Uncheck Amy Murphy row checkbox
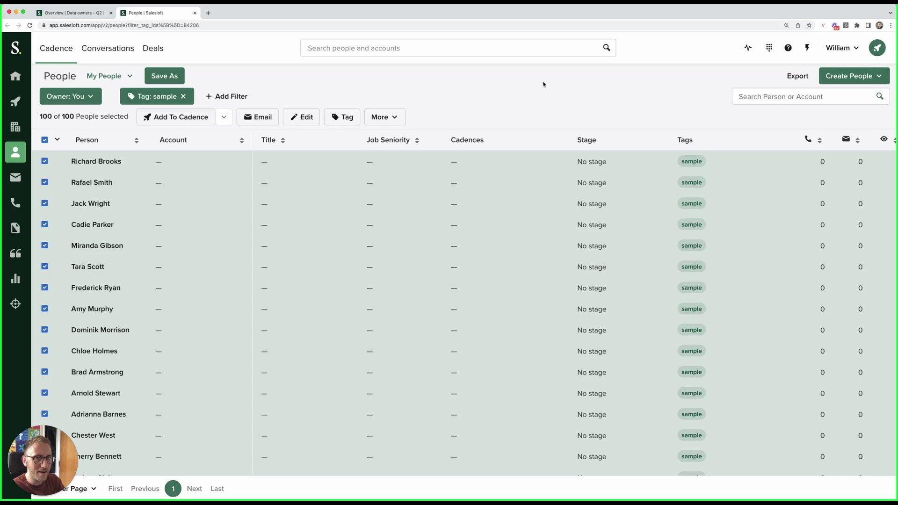Screen dimensions: 898x505 (44, 309)
